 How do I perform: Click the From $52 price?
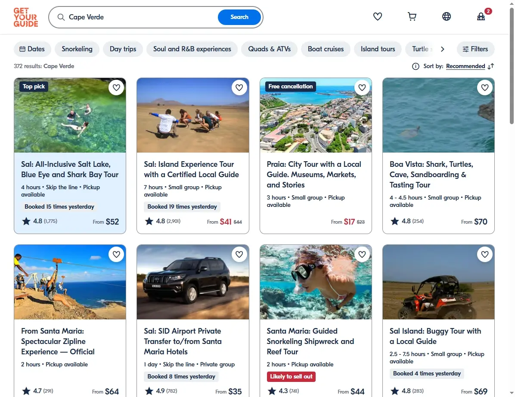click(106, 222)
